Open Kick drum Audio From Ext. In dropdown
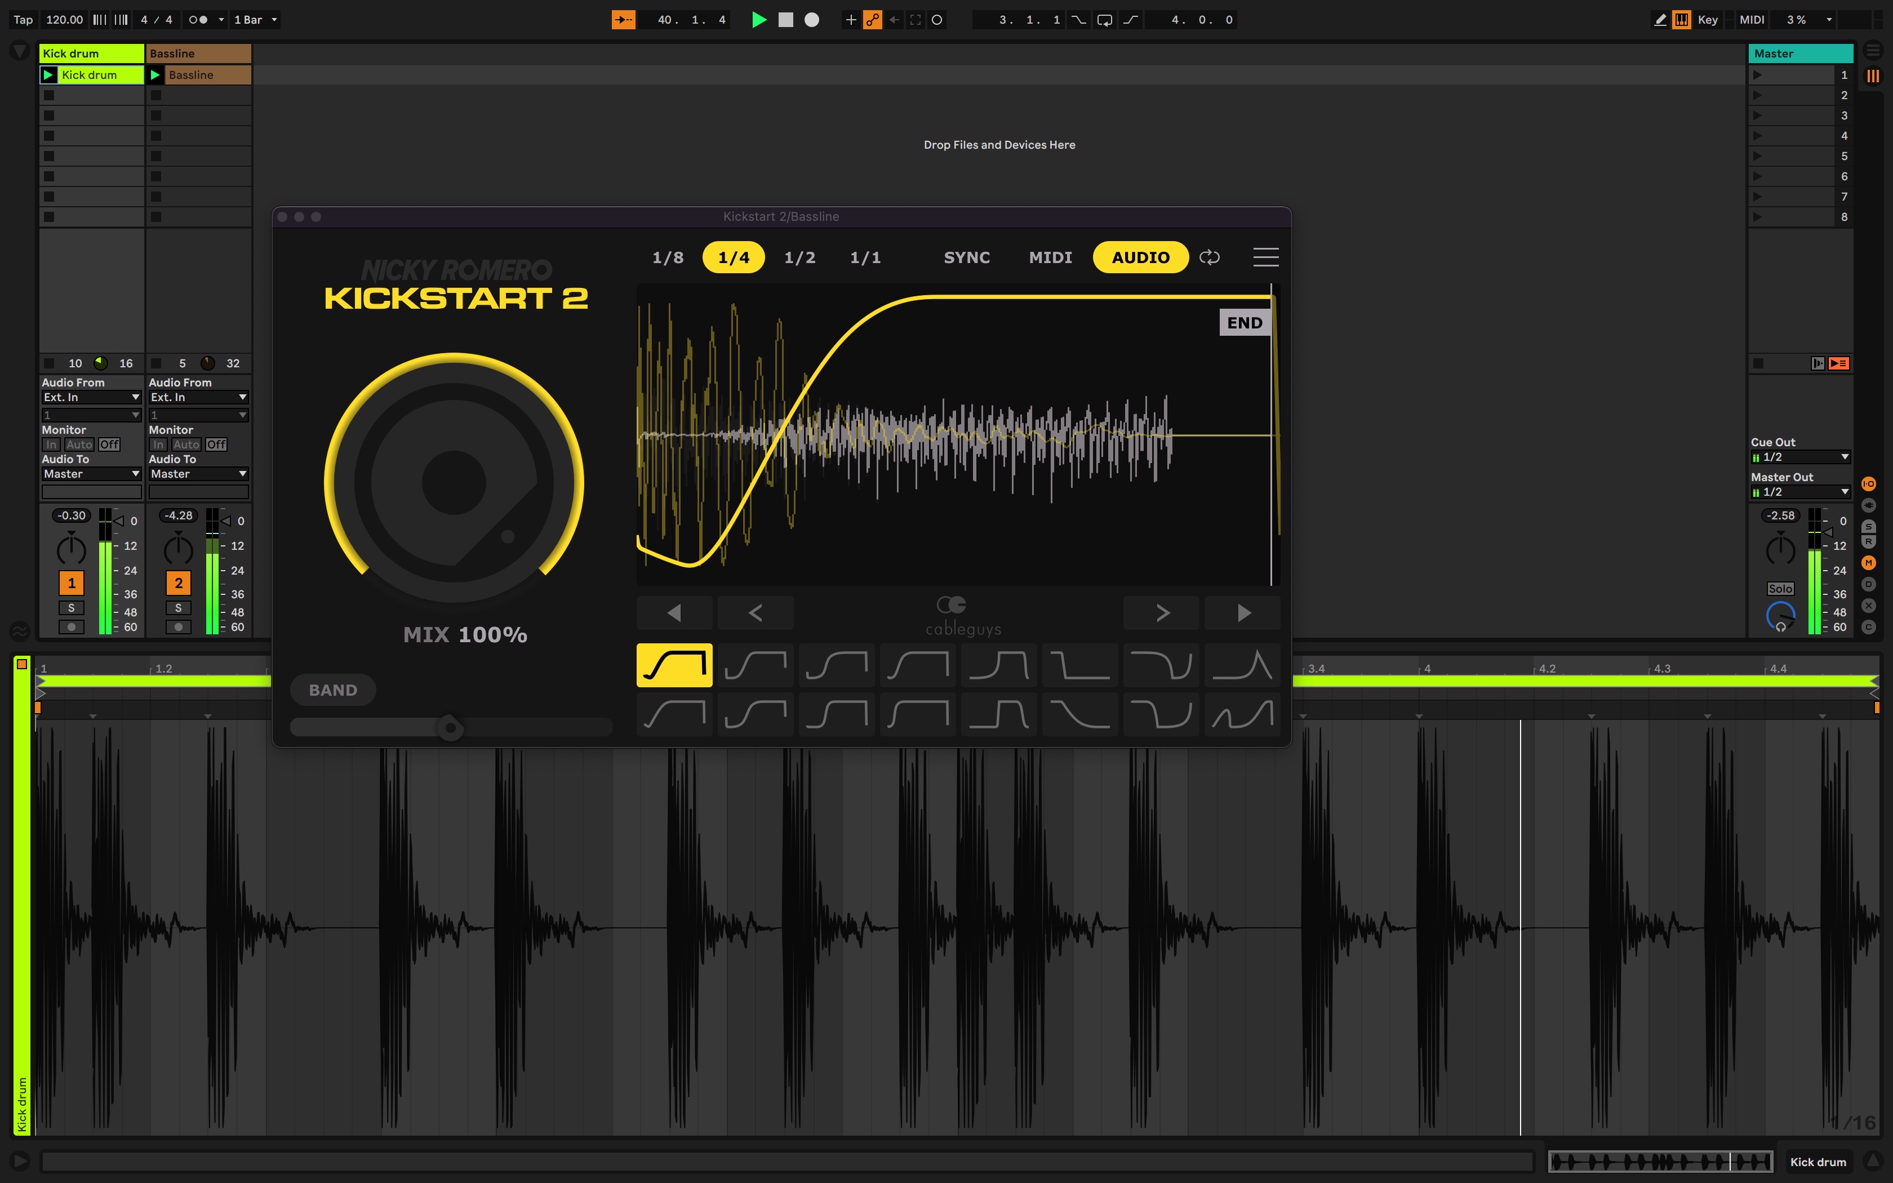Image resolution: width=1893 pixels, height=1183 pixels. point(91,398)
